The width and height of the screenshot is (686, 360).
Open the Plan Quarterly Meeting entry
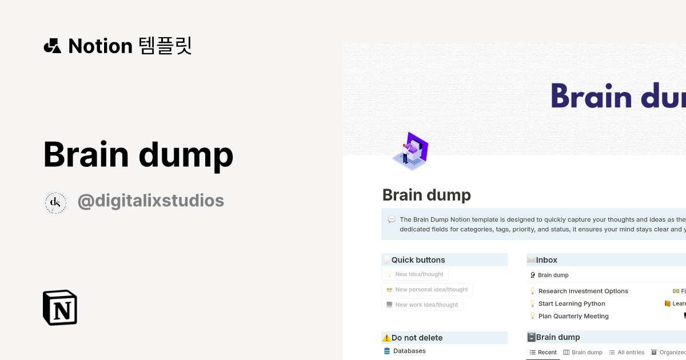[x=573, y=316]
